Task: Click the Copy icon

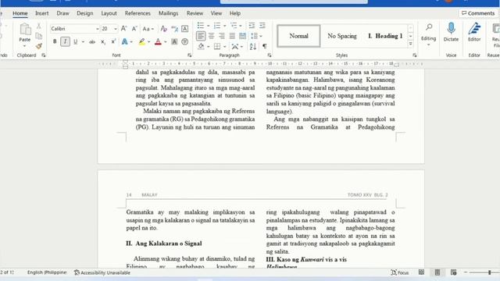Action: coord(39,36)
